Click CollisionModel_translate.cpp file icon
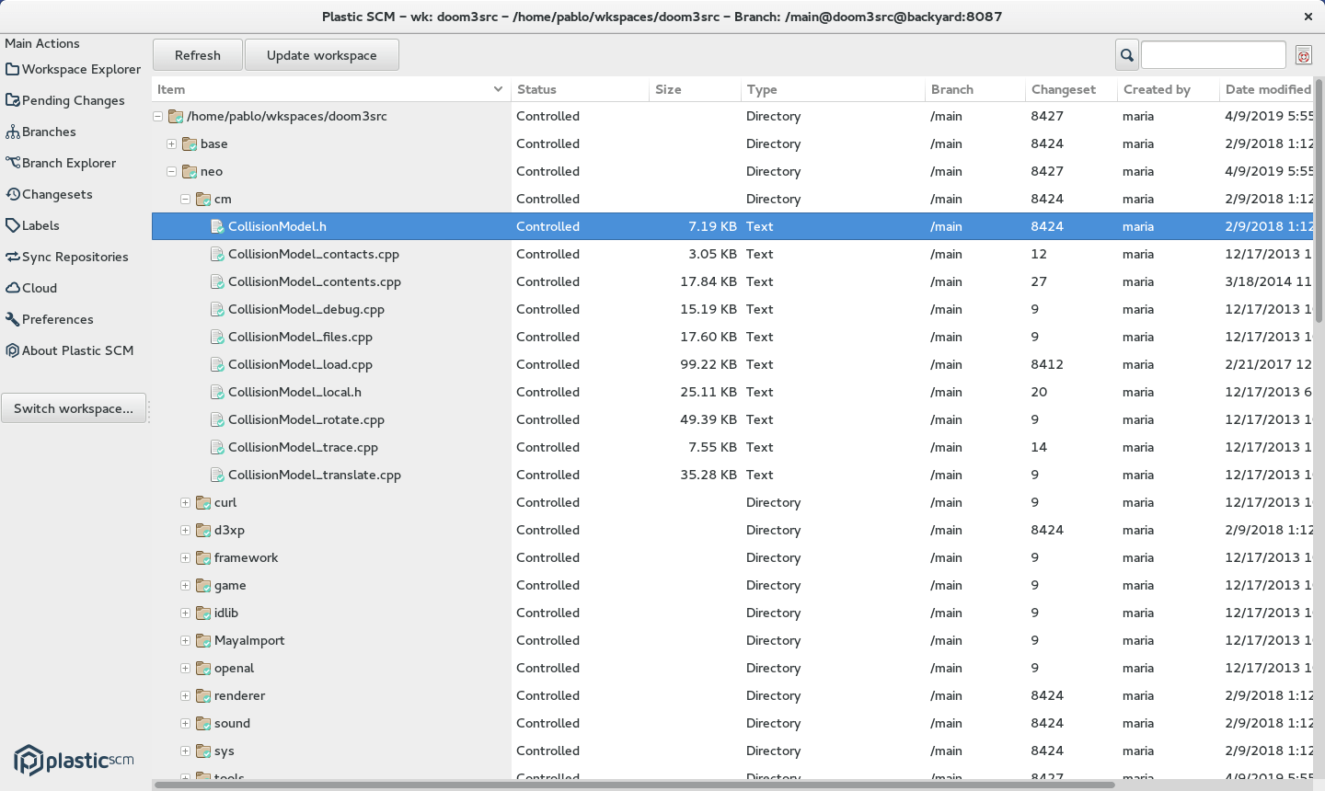 click(217, 475)
